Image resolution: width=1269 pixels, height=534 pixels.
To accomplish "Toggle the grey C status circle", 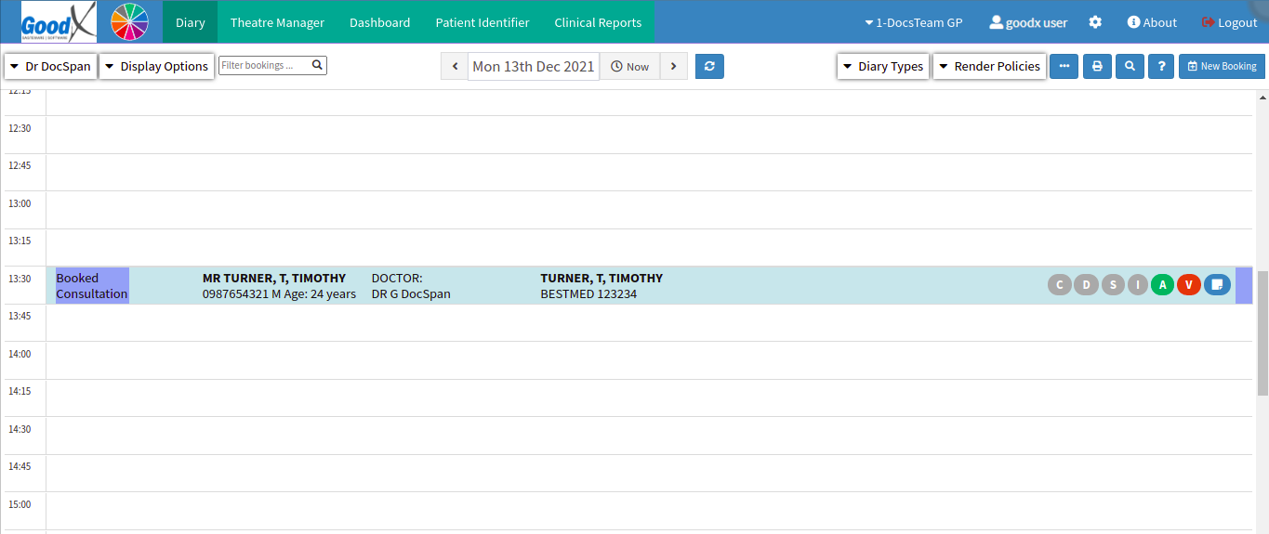I will click(x=1060, y=285).
